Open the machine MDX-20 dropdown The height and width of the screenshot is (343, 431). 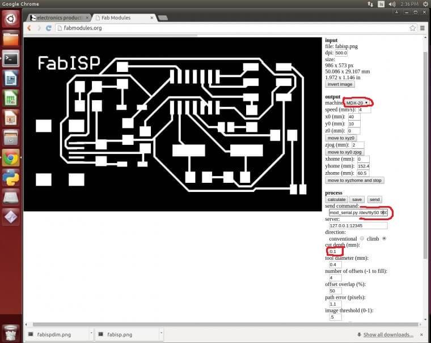coord(357,102)
